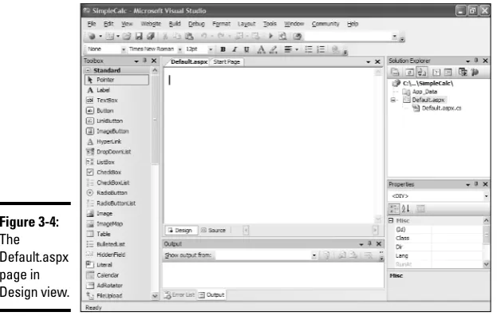Image resolution: width=497 pixels, height=316 pixels.
Task: Select the Pointer tool in Toolbox
Action: click(116, 80)
